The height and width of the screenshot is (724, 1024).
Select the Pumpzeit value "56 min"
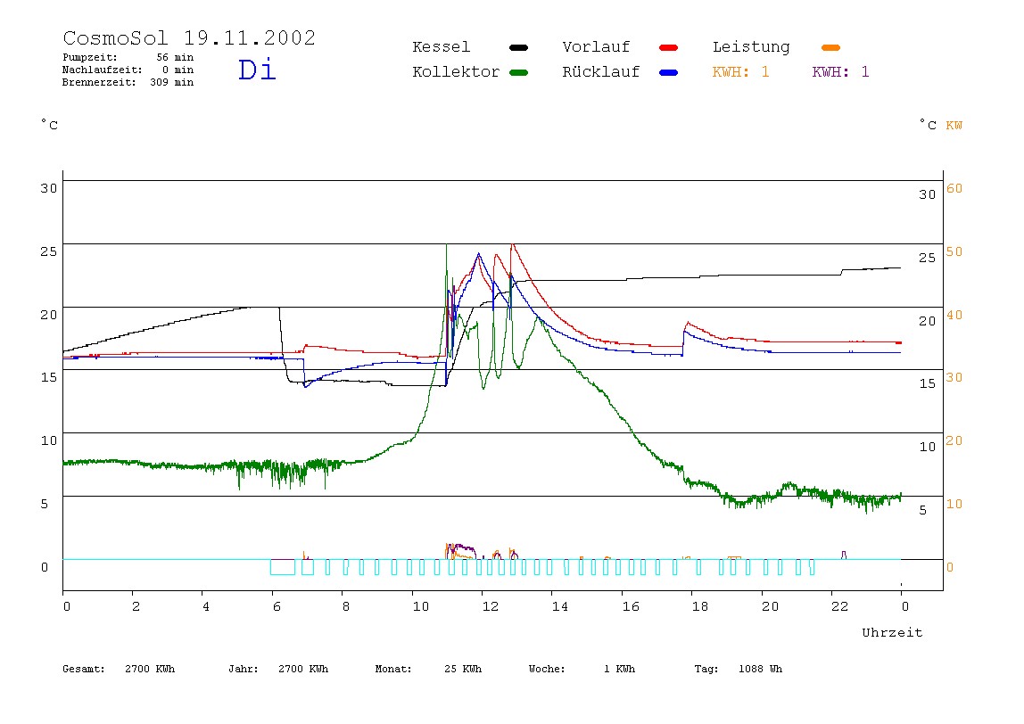tap(175, 57)
